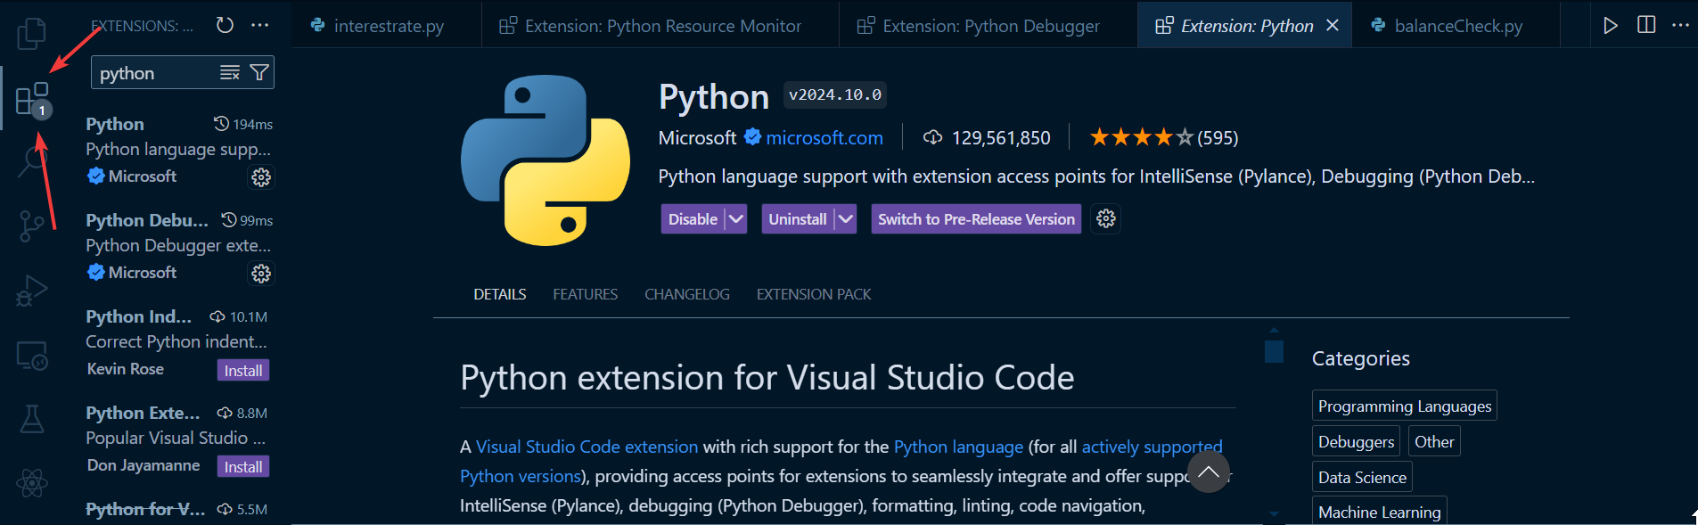The width and height of the screenshot is (1698, 525).
Task: Expand the Disable button dropdown arrow
Action: tap(735, 219)
